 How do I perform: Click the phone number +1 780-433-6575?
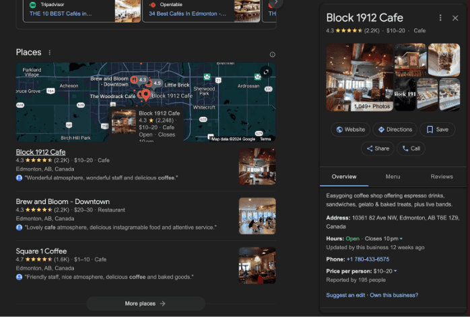(368, 259)
